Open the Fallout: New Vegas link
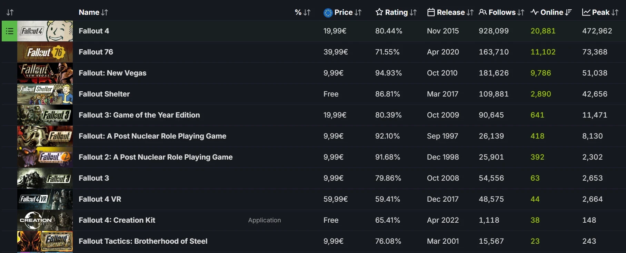This screenshot has height=253, width=626. click(x=112, y=73)
